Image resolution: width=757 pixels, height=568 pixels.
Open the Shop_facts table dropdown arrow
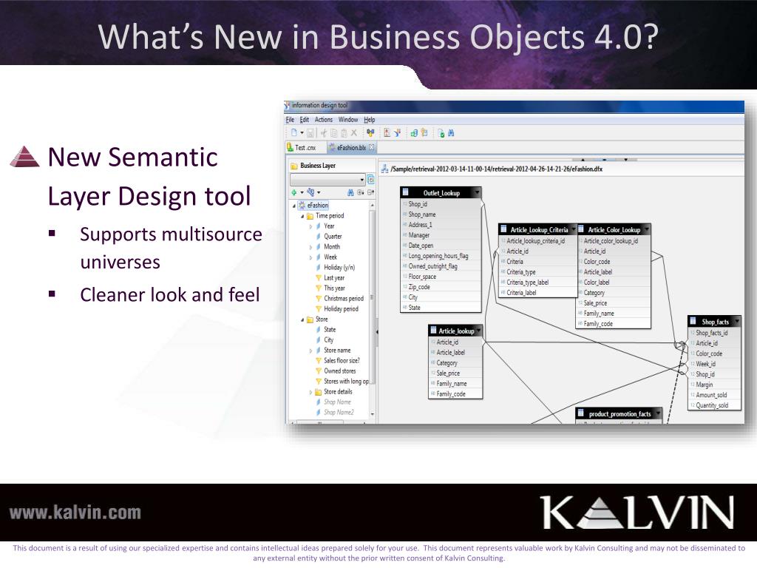737,321
